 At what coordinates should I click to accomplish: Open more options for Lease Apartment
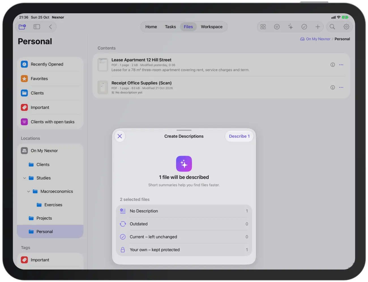tap(341, 65)
